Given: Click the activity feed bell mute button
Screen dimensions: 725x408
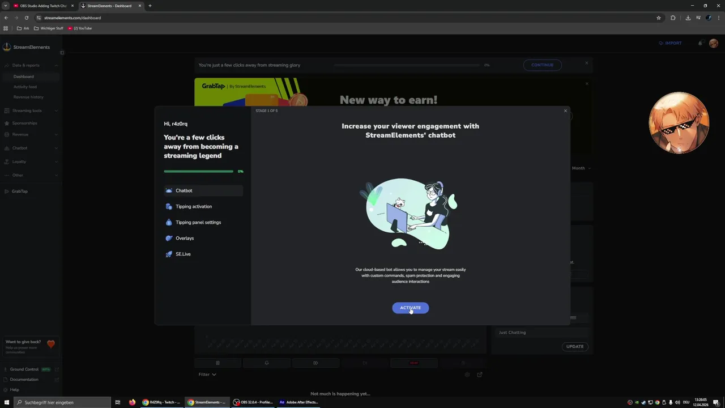Looking at the screenshot, I should [266, 363].
